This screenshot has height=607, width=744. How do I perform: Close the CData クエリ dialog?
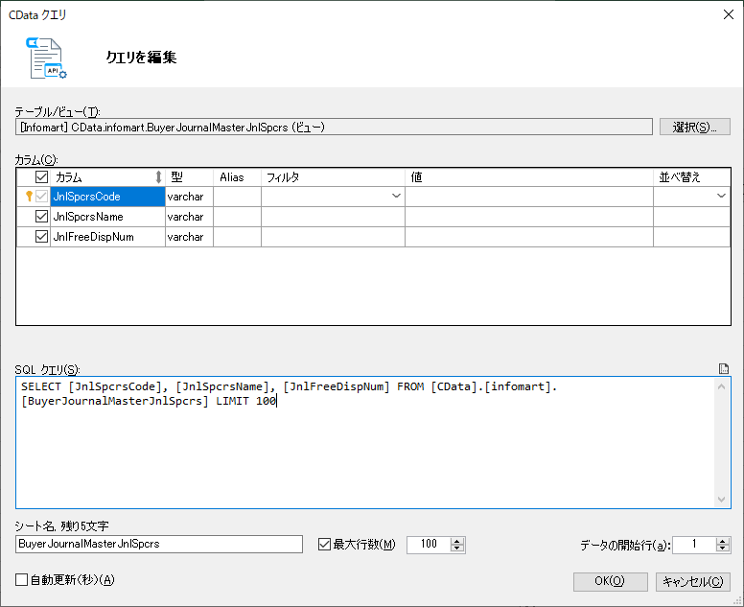[x=729, y=14]
